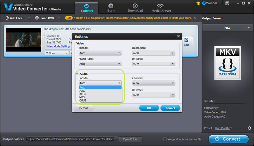254x146 pixels.
Task: Choose OPUS audio encoder
Action: click(100, 100)
